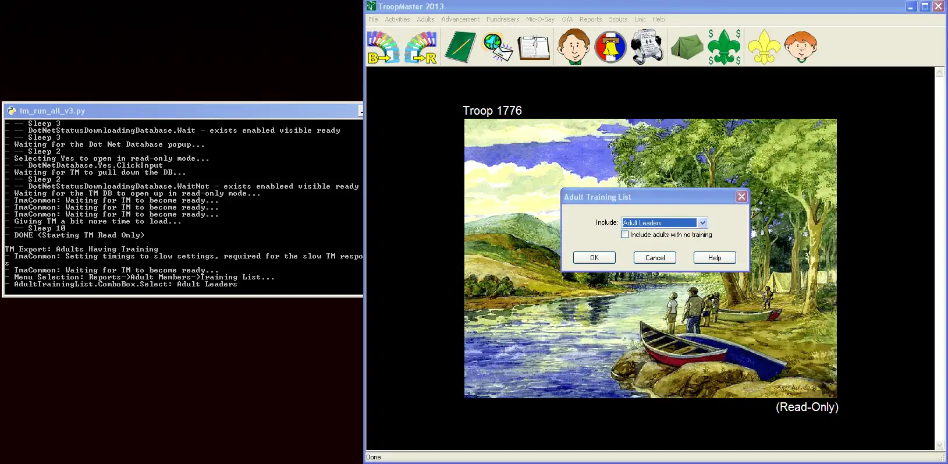Open the O/A menu
The width and height of the screenshot is (948, 464).
tap(567, 19)
